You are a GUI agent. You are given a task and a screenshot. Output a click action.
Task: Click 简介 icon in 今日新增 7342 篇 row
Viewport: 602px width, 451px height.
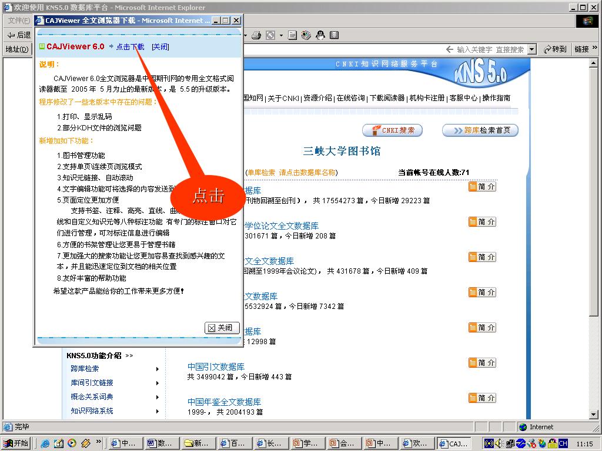[483, 292]
